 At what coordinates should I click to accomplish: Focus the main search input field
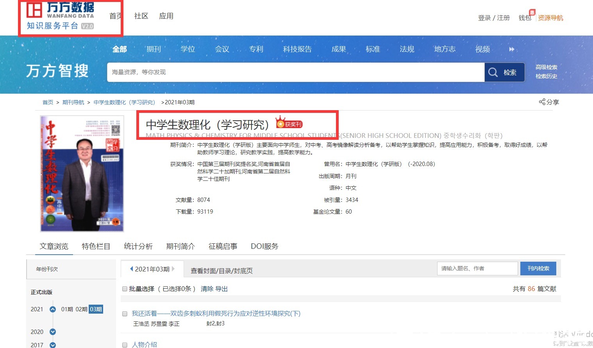(x=295, y=72)
